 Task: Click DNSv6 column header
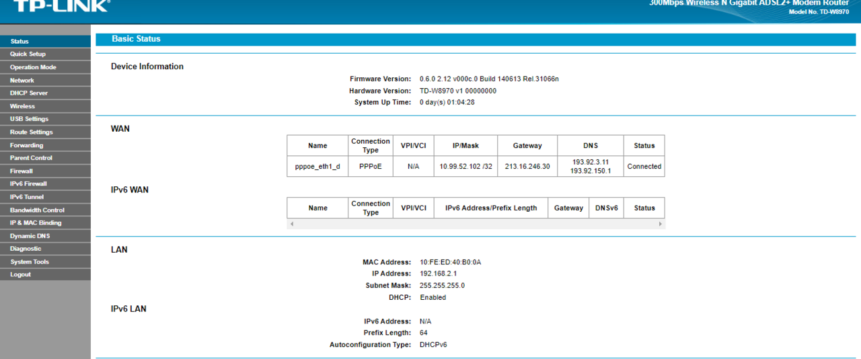click(x=607, y=208)
